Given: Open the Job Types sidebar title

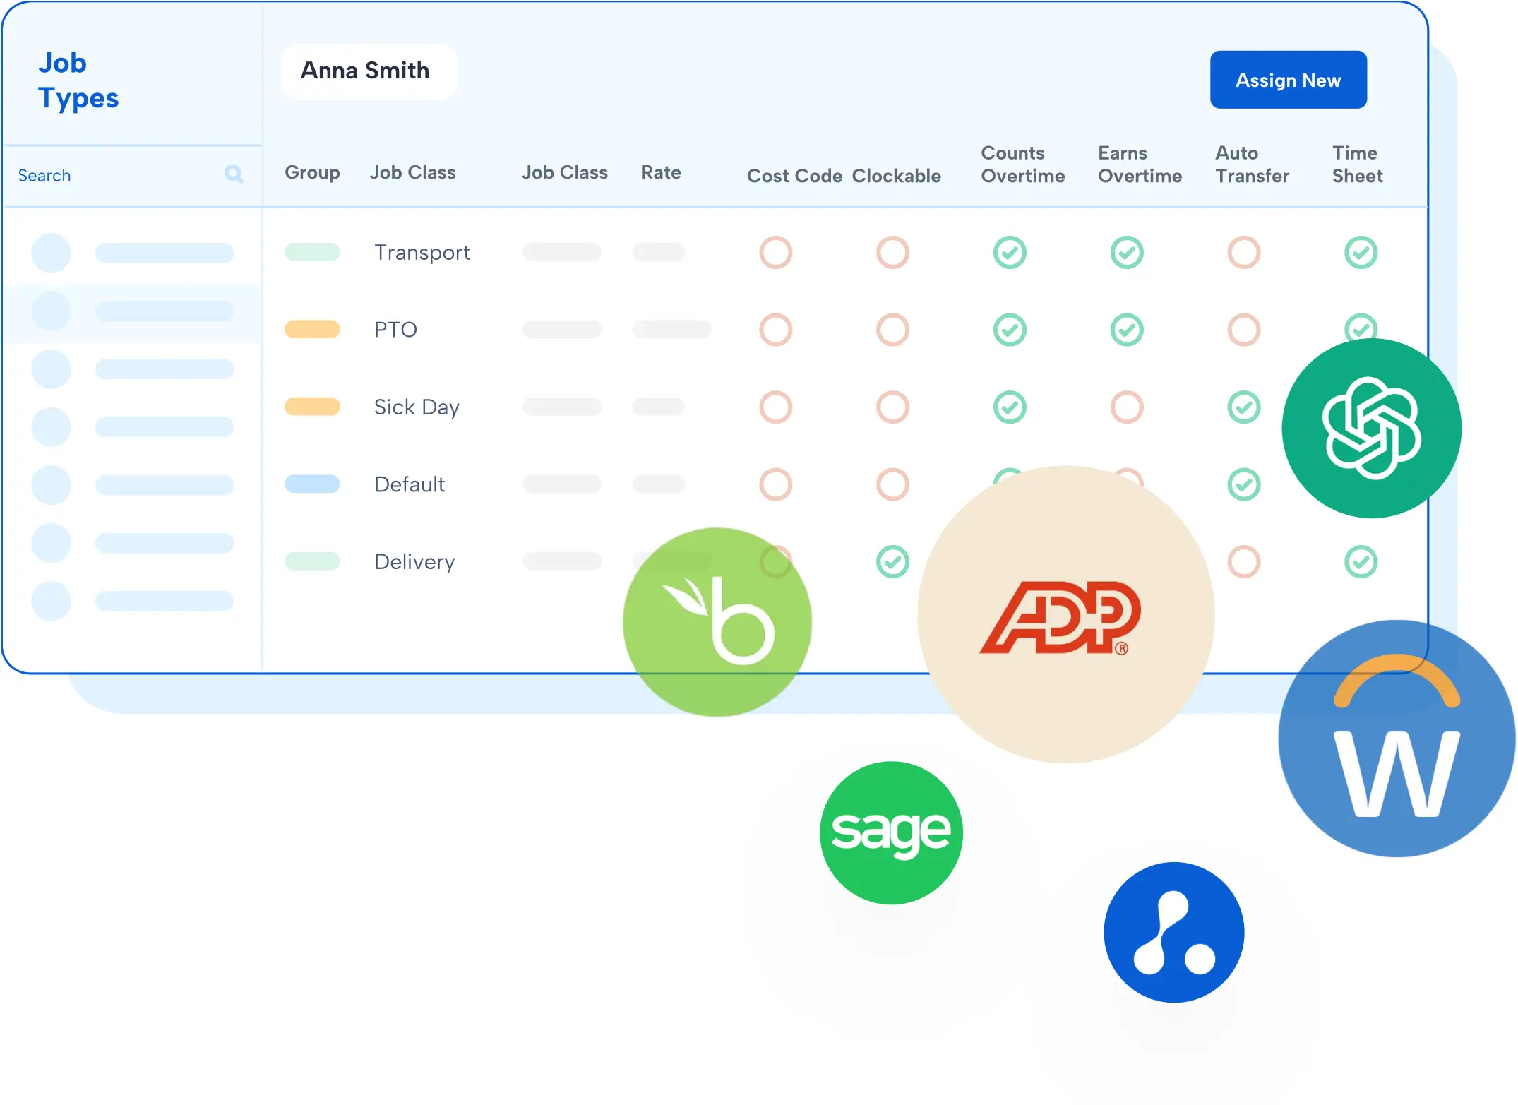Looking at the screenshot, I should click(x=78, y=80).
